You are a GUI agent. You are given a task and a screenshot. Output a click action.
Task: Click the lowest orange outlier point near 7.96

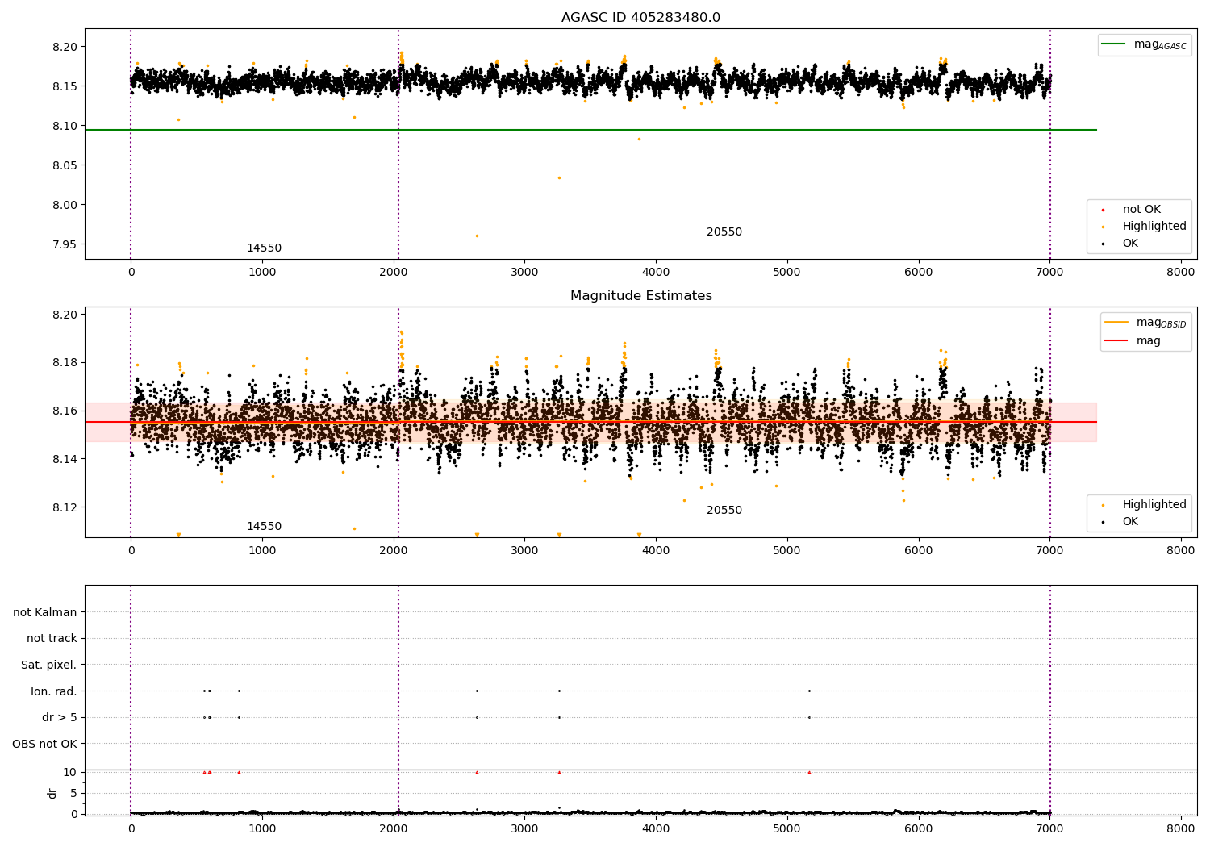point(477,236)
